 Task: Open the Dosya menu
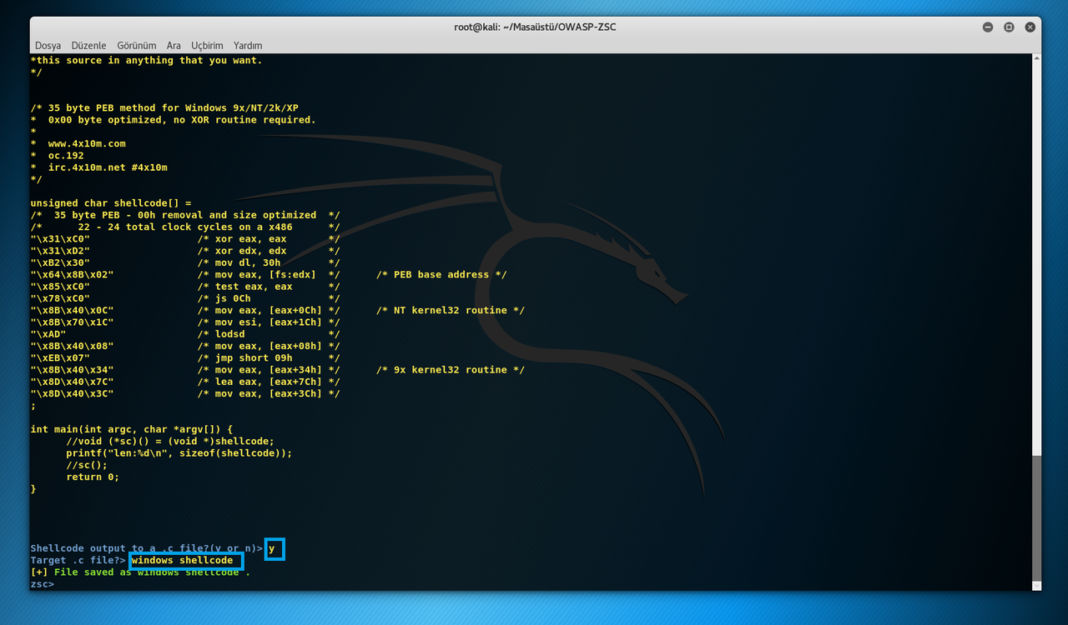pos(48,45)
